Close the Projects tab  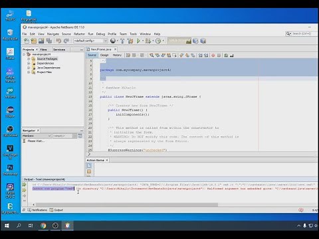(x=37, y=49)
